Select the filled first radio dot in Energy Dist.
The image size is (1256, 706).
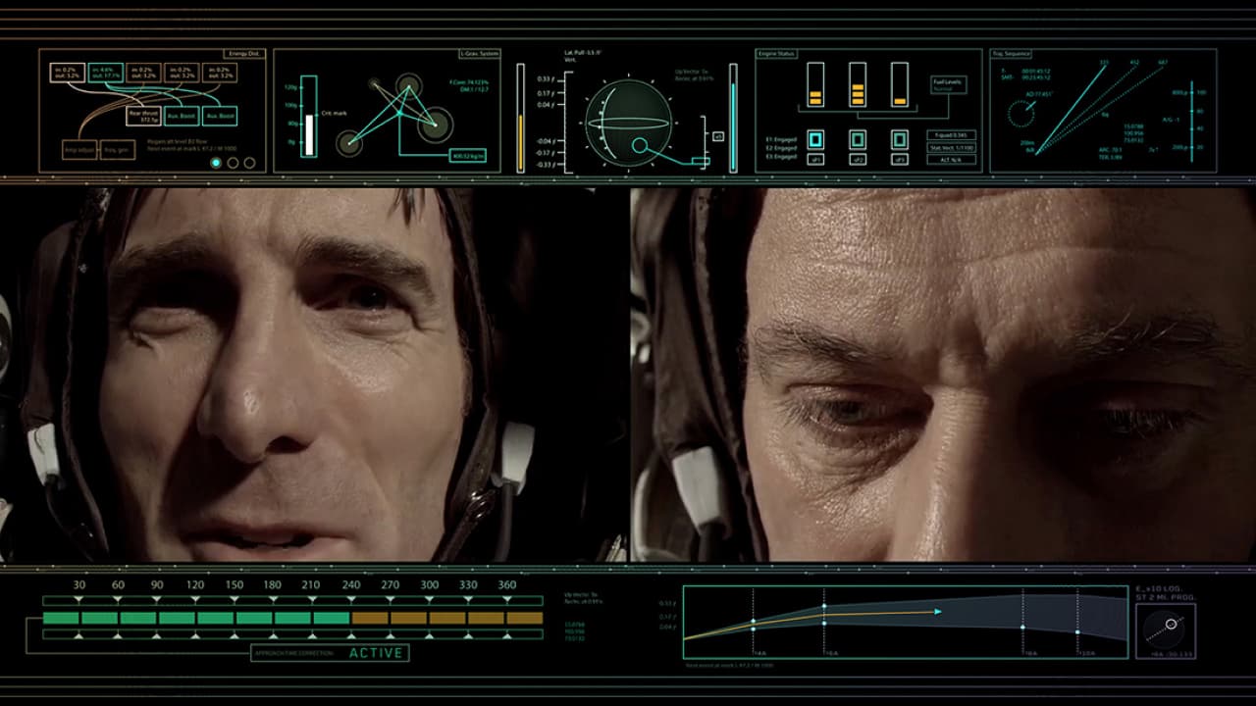coord(216,163)
